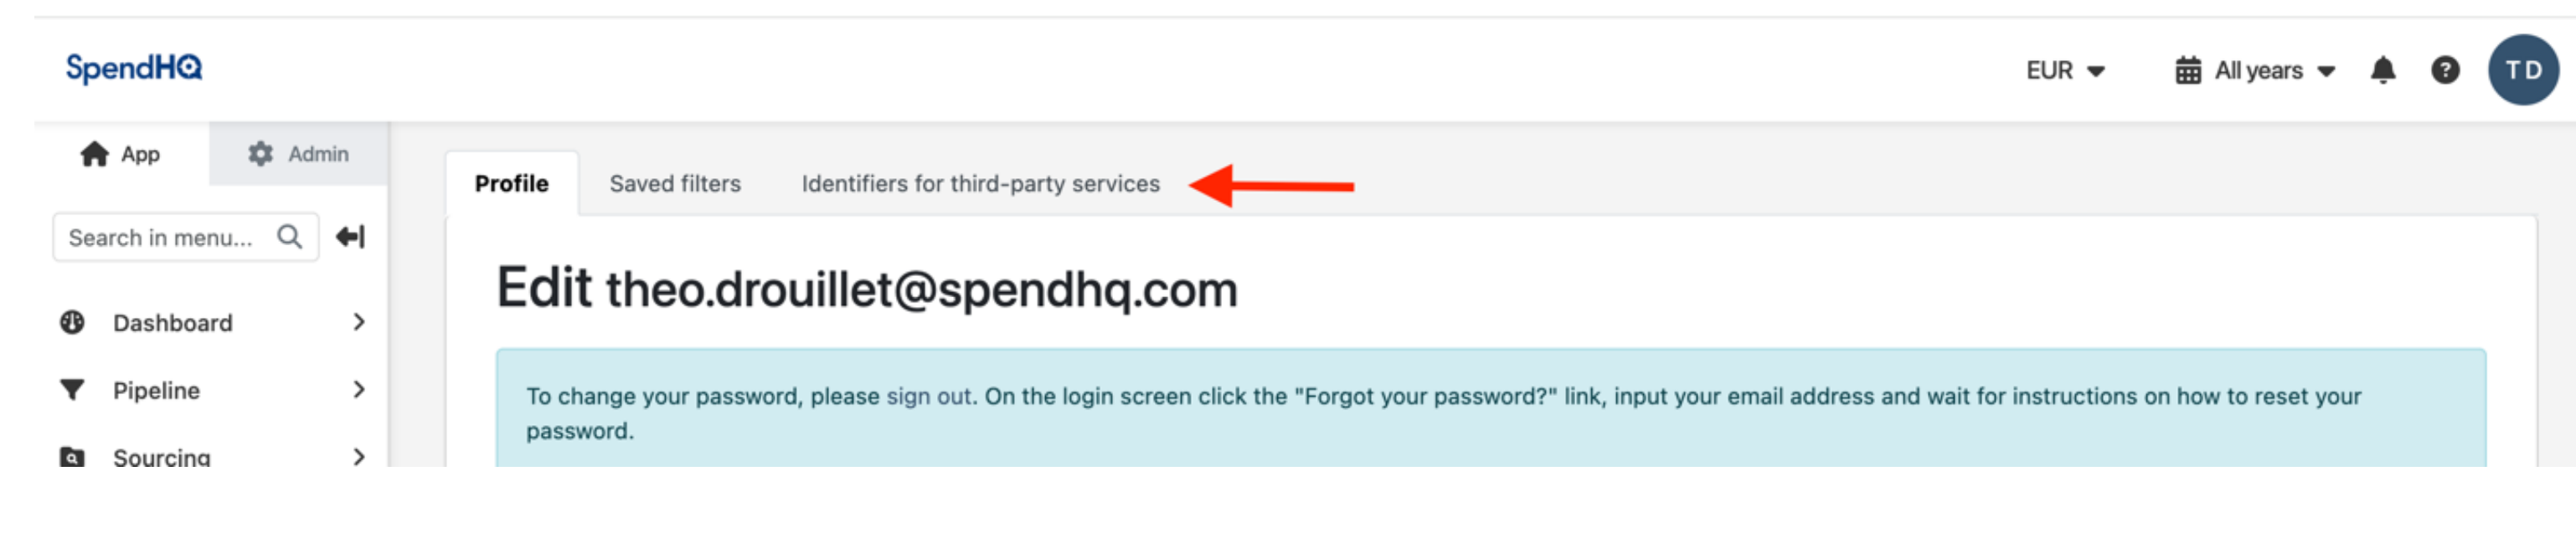Click the TD user avatar
Screen dimensions: 2576x538
(2523, 70)
